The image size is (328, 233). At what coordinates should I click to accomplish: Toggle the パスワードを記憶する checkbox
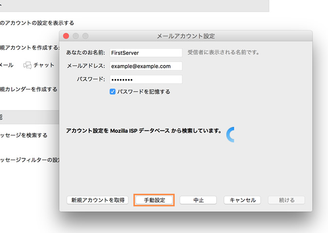pos(113,92)
